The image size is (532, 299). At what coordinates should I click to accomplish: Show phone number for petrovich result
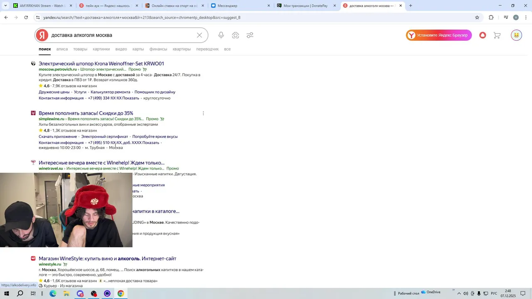(x=113, y=98)
